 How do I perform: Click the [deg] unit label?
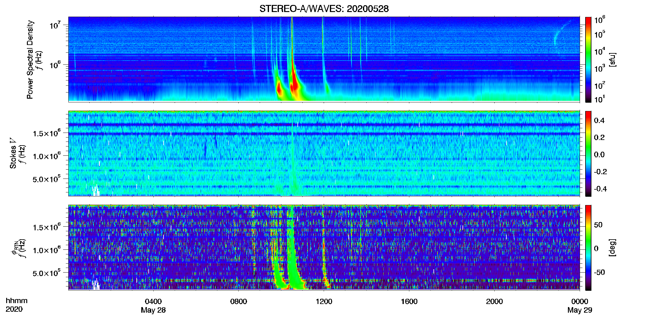[x=612, y=248]
